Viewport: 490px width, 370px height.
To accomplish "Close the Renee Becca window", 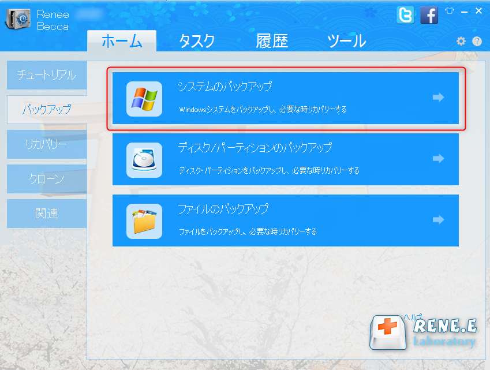I will pyautogui.click(x=478, y=11).
